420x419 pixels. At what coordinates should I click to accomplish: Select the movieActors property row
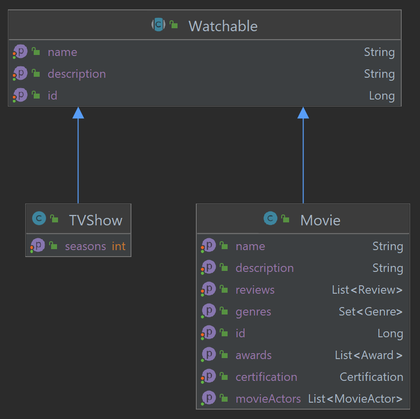point(268,398)
